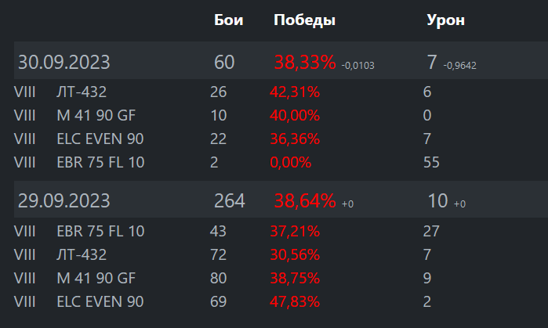Viewport: 548px width, 328px height.
Task: Click the 0,00% win percentage
Action: point(290,163)
